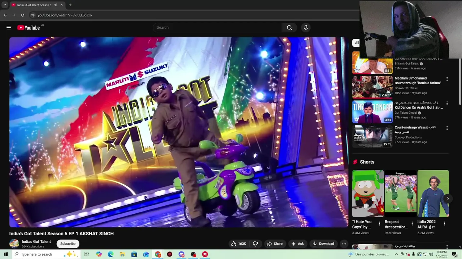Open the Discord app on taskbar
Image resolution: width=462 pixels, height=259 pixels.
click(x=182, y=254)
